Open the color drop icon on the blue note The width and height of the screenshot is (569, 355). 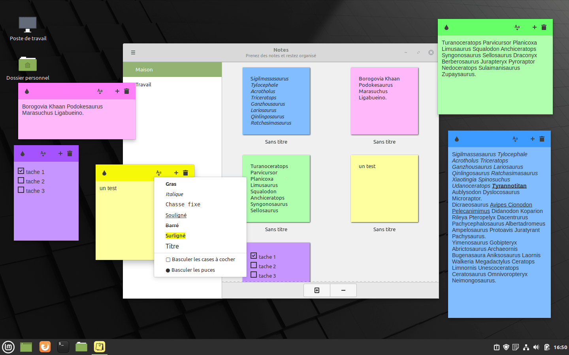(457, 139)
